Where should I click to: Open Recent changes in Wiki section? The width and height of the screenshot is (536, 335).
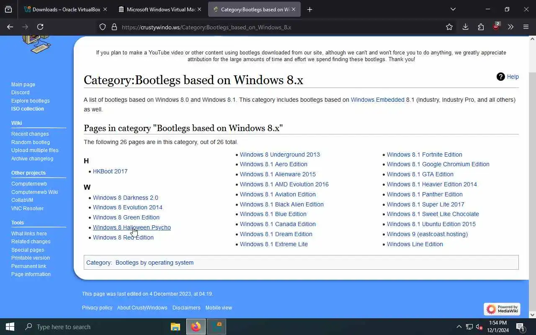[30, 134]
